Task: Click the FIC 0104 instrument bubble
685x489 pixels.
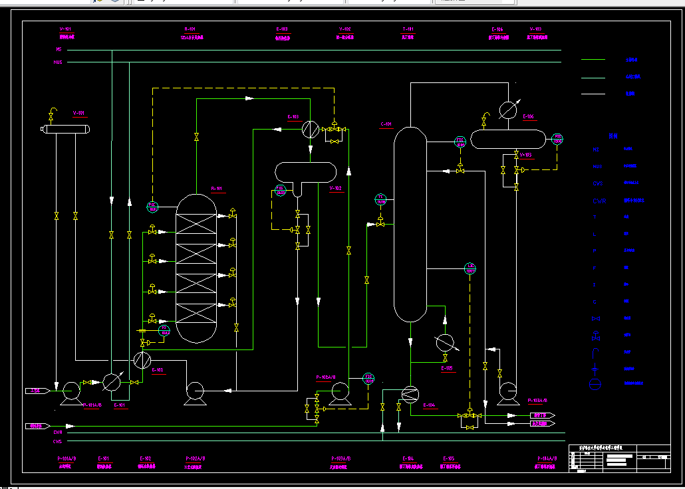Action: 368,379
